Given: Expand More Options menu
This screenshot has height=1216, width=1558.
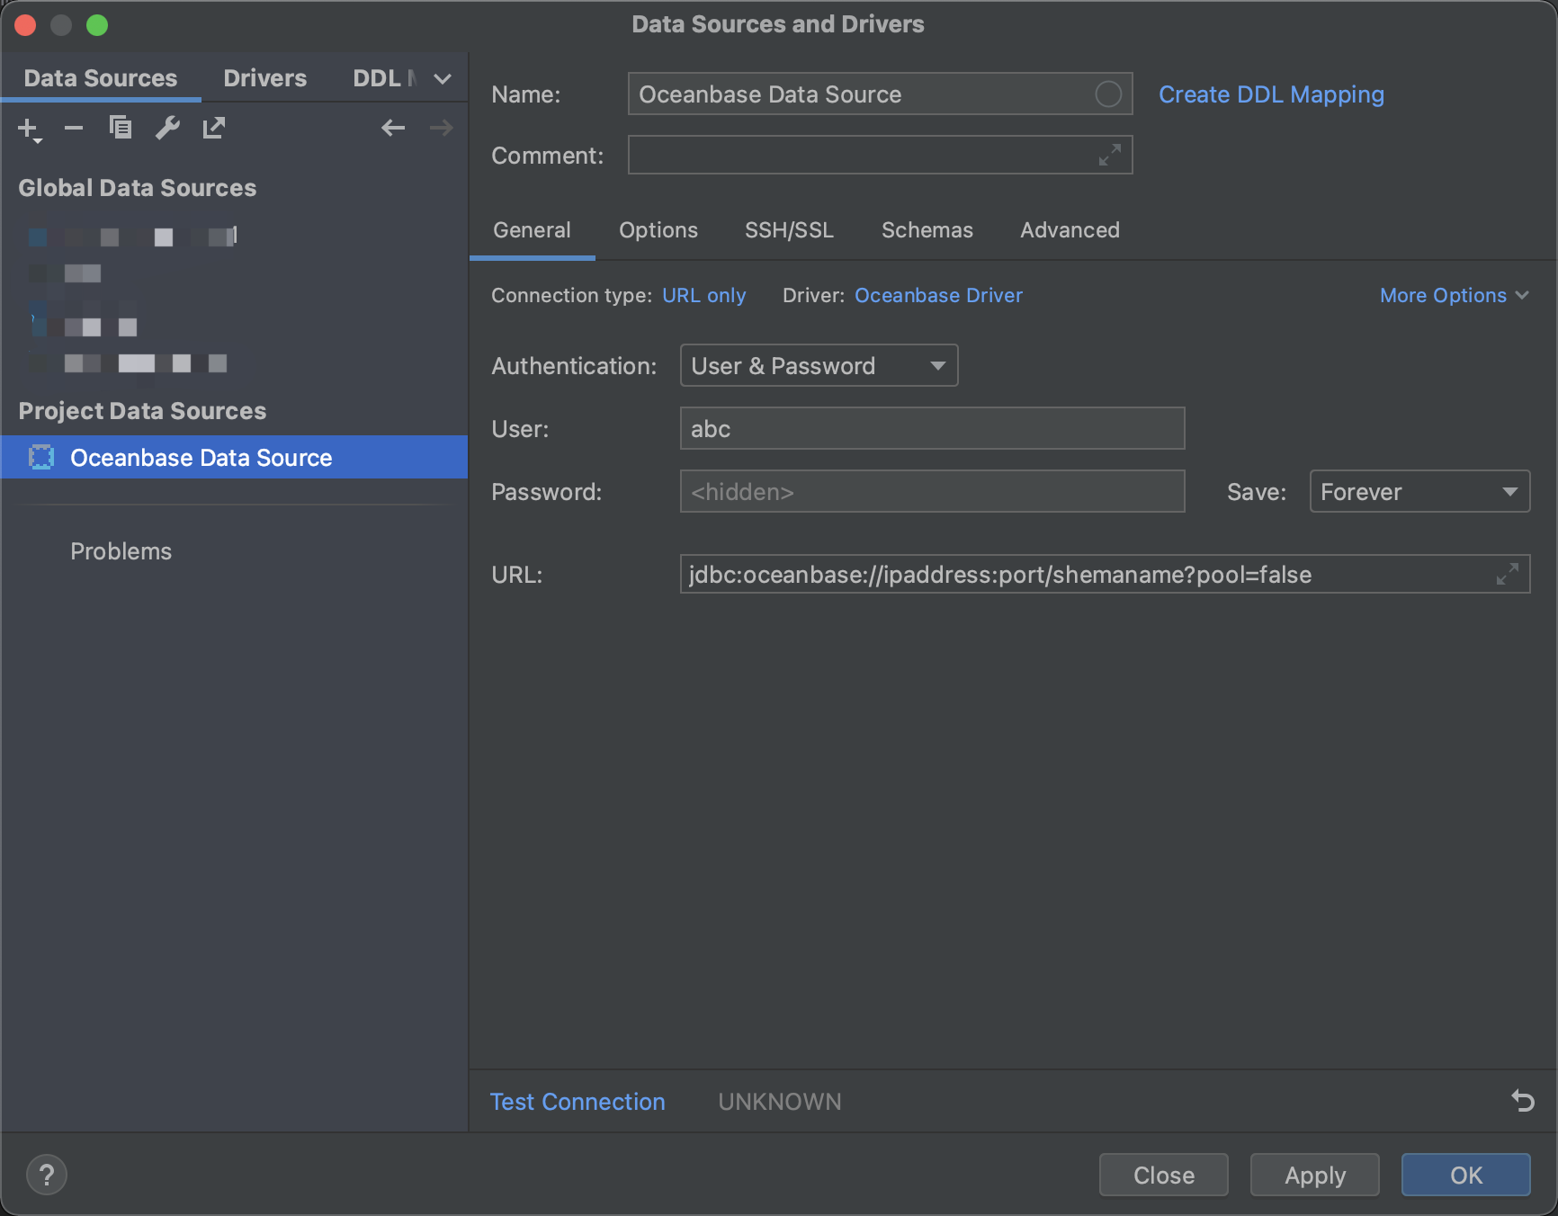Looking at the screenshot, I should click(1455, 295).
